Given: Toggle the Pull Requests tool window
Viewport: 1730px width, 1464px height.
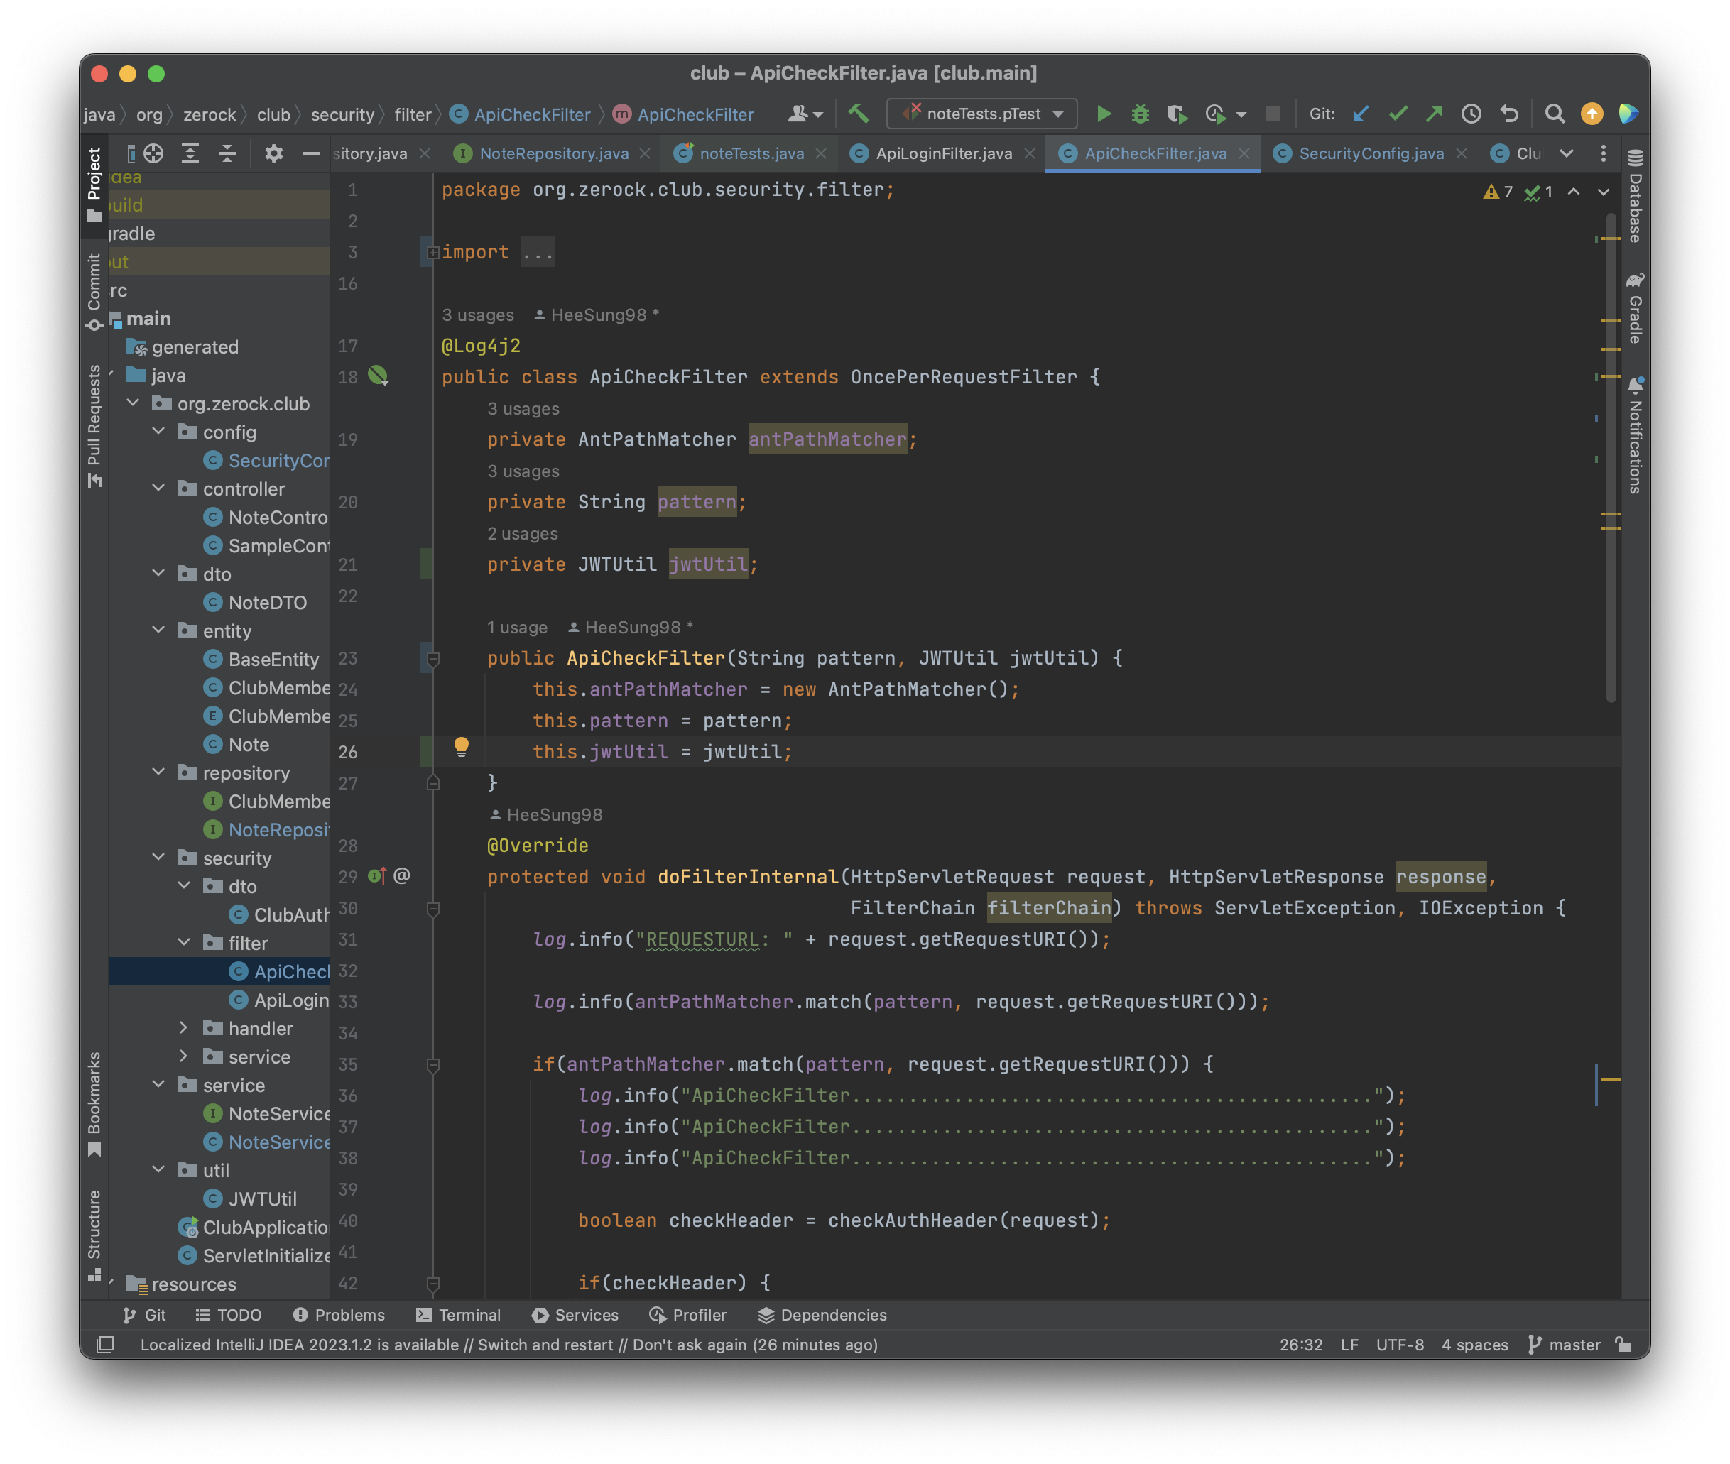Looking at the screenshot, I should click(x=94, y=427).
